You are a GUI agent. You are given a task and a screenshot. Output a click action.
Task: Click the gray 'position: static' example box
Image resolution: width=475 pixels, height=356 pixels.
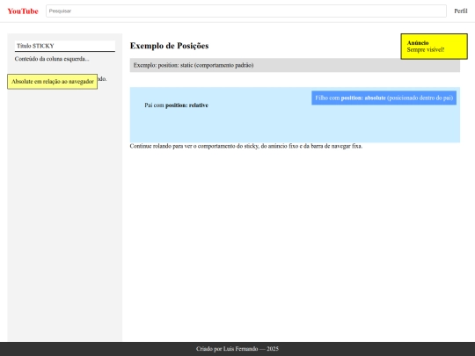[295, 65]
